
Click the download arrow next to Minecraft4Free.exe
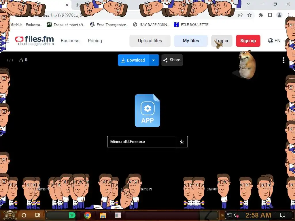click(182, 142)
